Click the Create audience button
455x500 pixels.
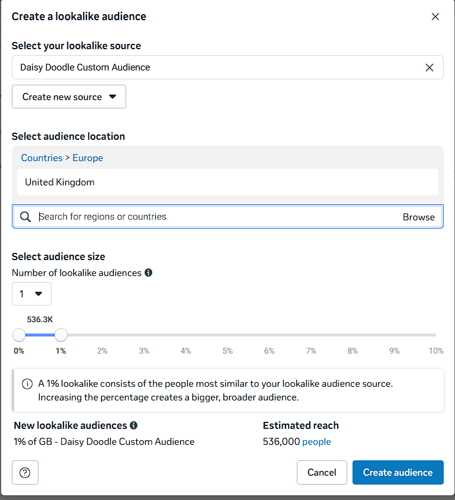[x=398, y=473]
